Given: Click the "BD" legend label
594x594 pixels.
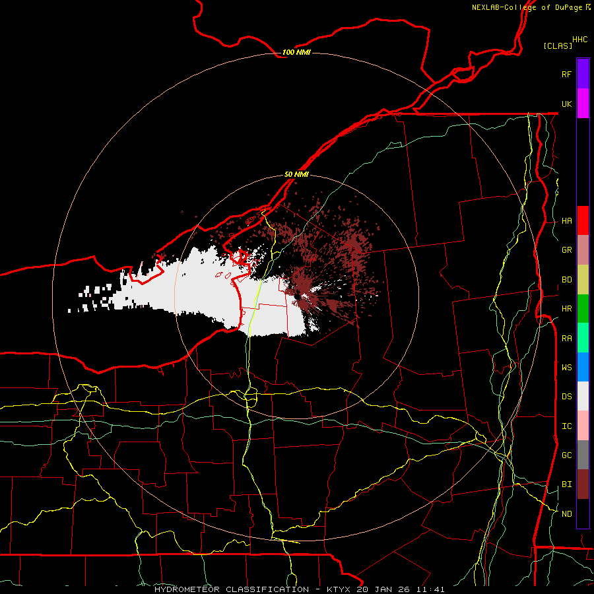Looking at the screenshot, I should 566,280.
